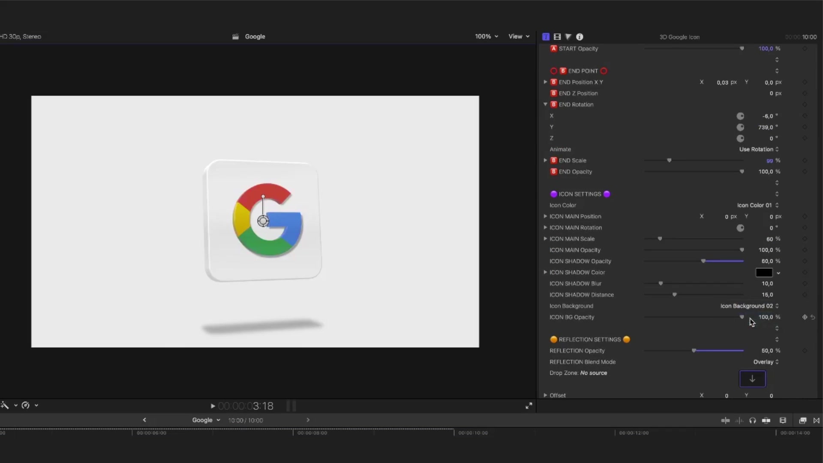Open the viewer zoom 100% dropdown

[x=487, y=36]
